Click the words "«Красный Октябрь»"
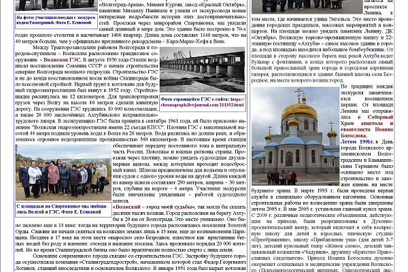This screenshot has width=408, height=272. point(223,5)
